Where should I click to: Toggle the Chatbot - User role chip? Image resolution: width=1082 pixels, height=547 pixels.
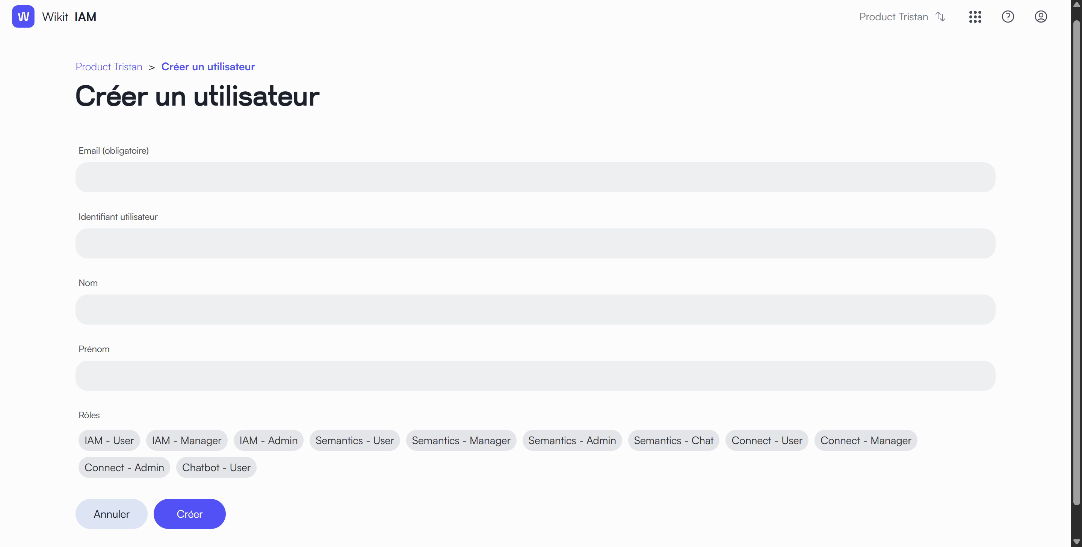click(x=216, y=467)
